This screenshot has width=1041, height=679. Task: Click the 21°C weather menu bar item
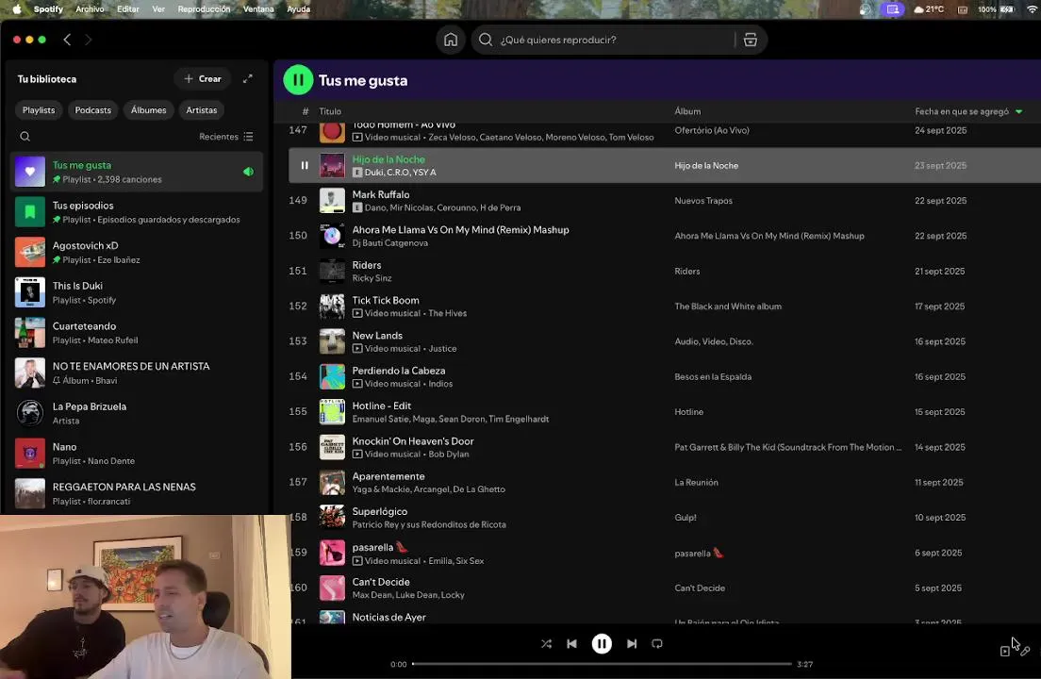click(x=929, y=9)
